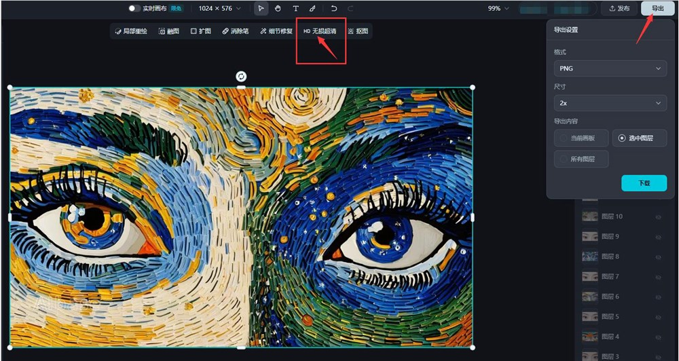Open the 2x size dropdown
The image size is (679, 361).
click(x=609, y=103)
